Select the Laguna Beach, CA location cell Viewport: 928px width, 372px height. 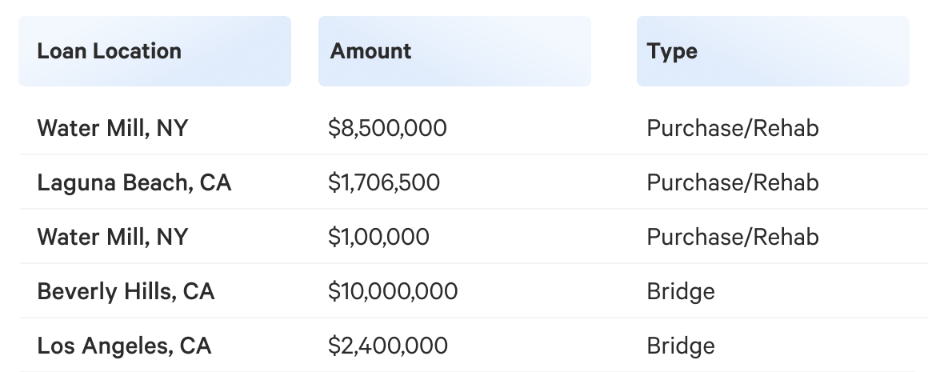[x=134, y=182]
